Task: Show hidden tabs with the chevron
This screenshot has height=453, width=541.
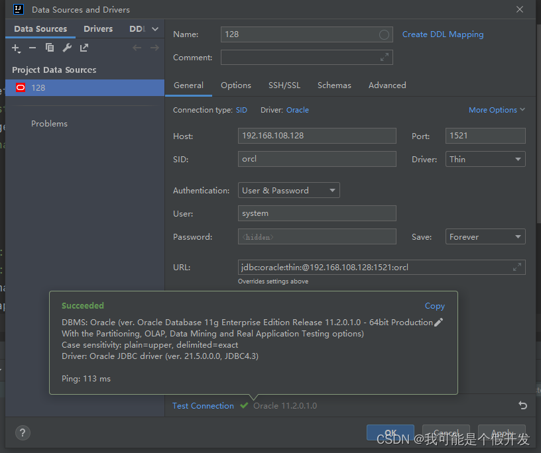Action: (x=155, y=29)
